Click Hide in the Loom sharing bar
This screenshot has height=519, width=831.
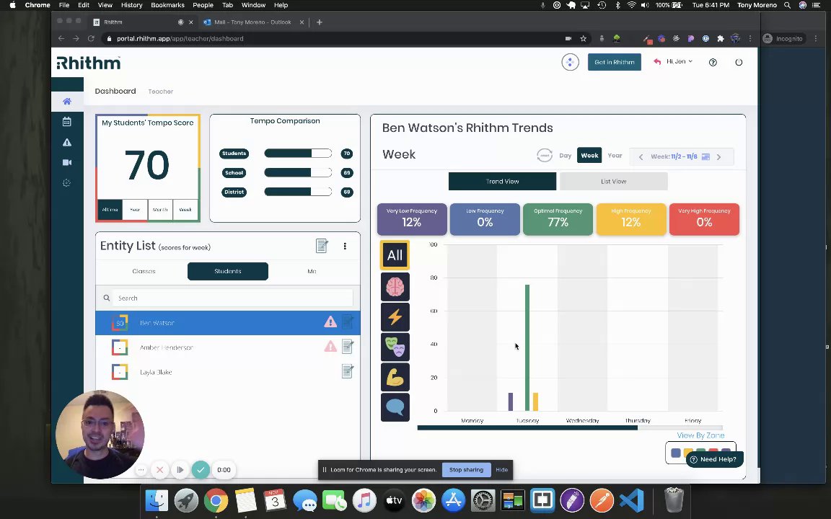(501, 470)
